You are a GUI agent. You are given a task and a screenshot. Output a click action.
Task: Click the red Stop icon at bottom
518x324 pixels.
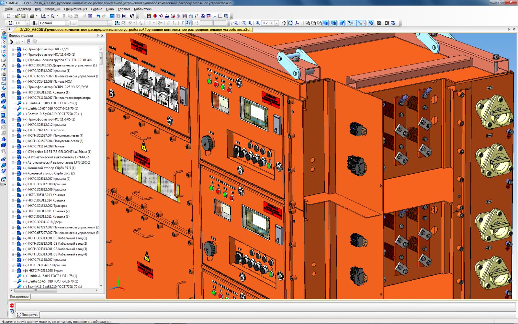click(12, 305)
